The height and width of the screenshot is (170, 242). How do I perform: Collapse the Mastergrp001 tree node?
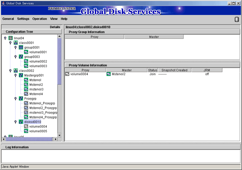(x=15, y=75)
